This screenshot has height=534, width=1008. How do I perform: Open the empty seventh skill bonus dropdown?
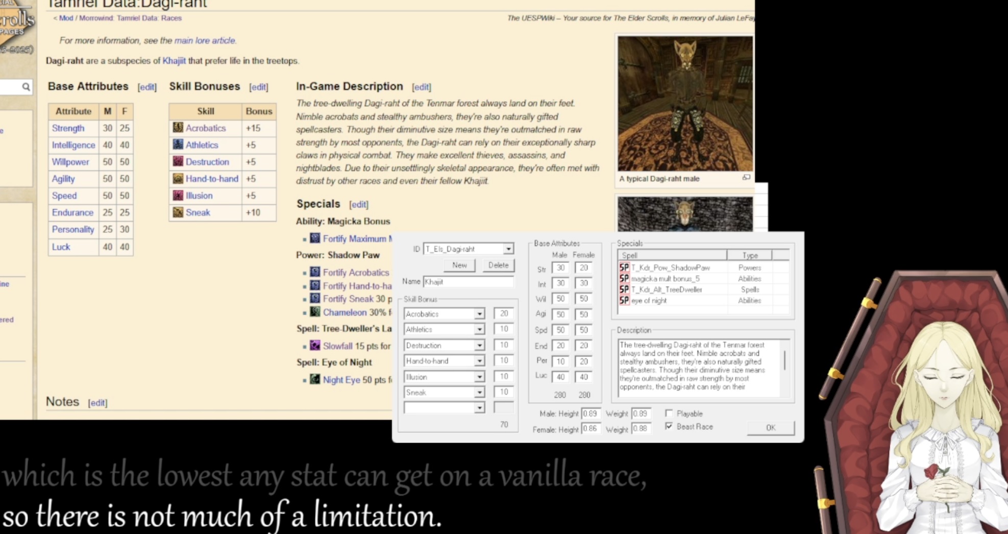tap(479, 408)
